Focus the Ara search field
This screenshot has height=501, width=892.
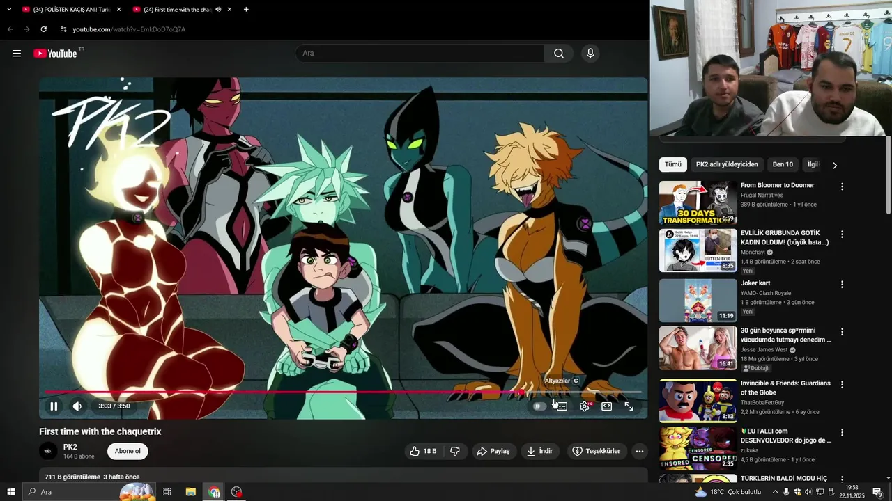420,54
